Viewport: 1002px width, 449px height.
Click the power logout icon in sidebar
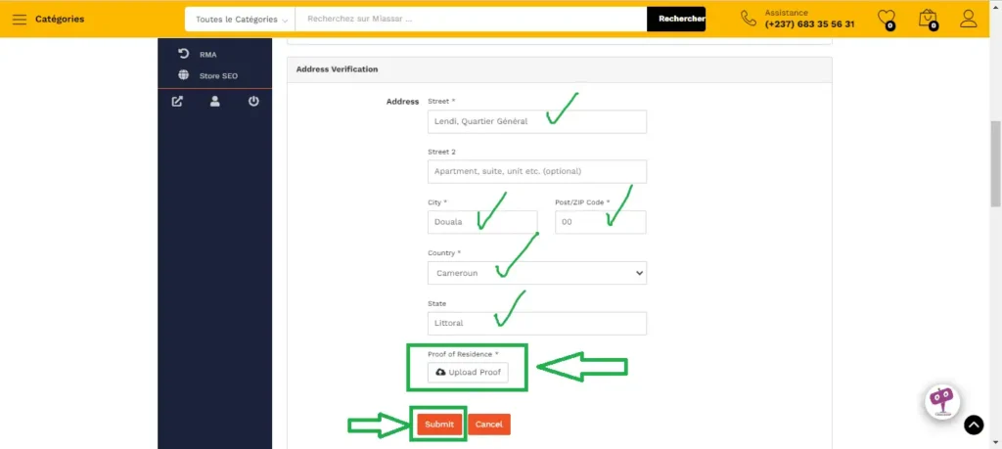253,101
